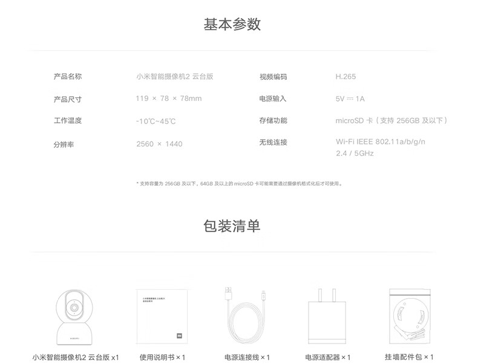The height and width of the screenshot is (364, 478).
Task: Click the 2560 × 1440 resolution value
Action: click(159, 144)
